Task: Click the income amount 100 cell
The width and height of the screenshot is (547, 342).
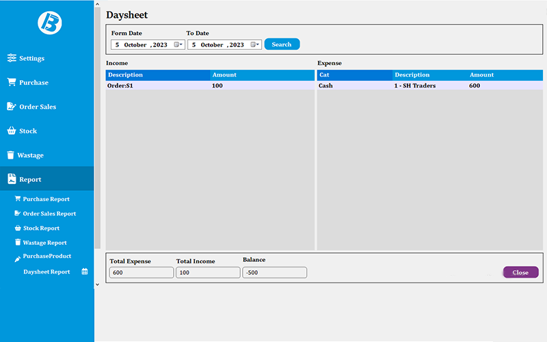Action: (x=263, y=85)
